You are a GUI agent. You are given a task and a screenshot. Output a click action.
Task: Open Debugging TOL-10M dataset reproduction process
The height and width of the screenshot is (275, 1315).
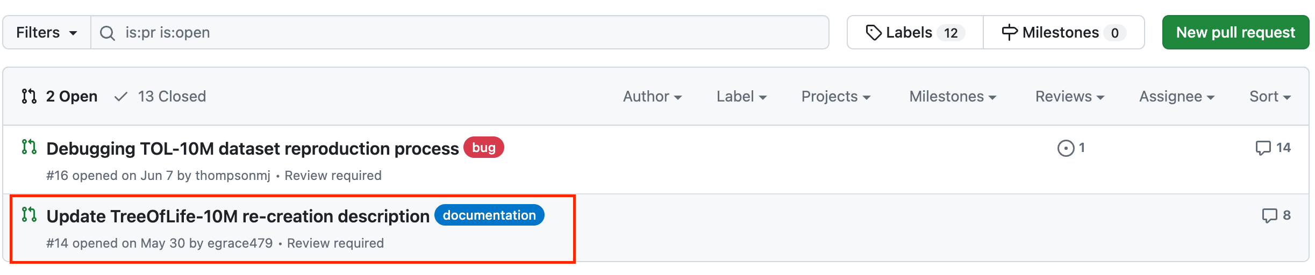(x=252, y=149)
